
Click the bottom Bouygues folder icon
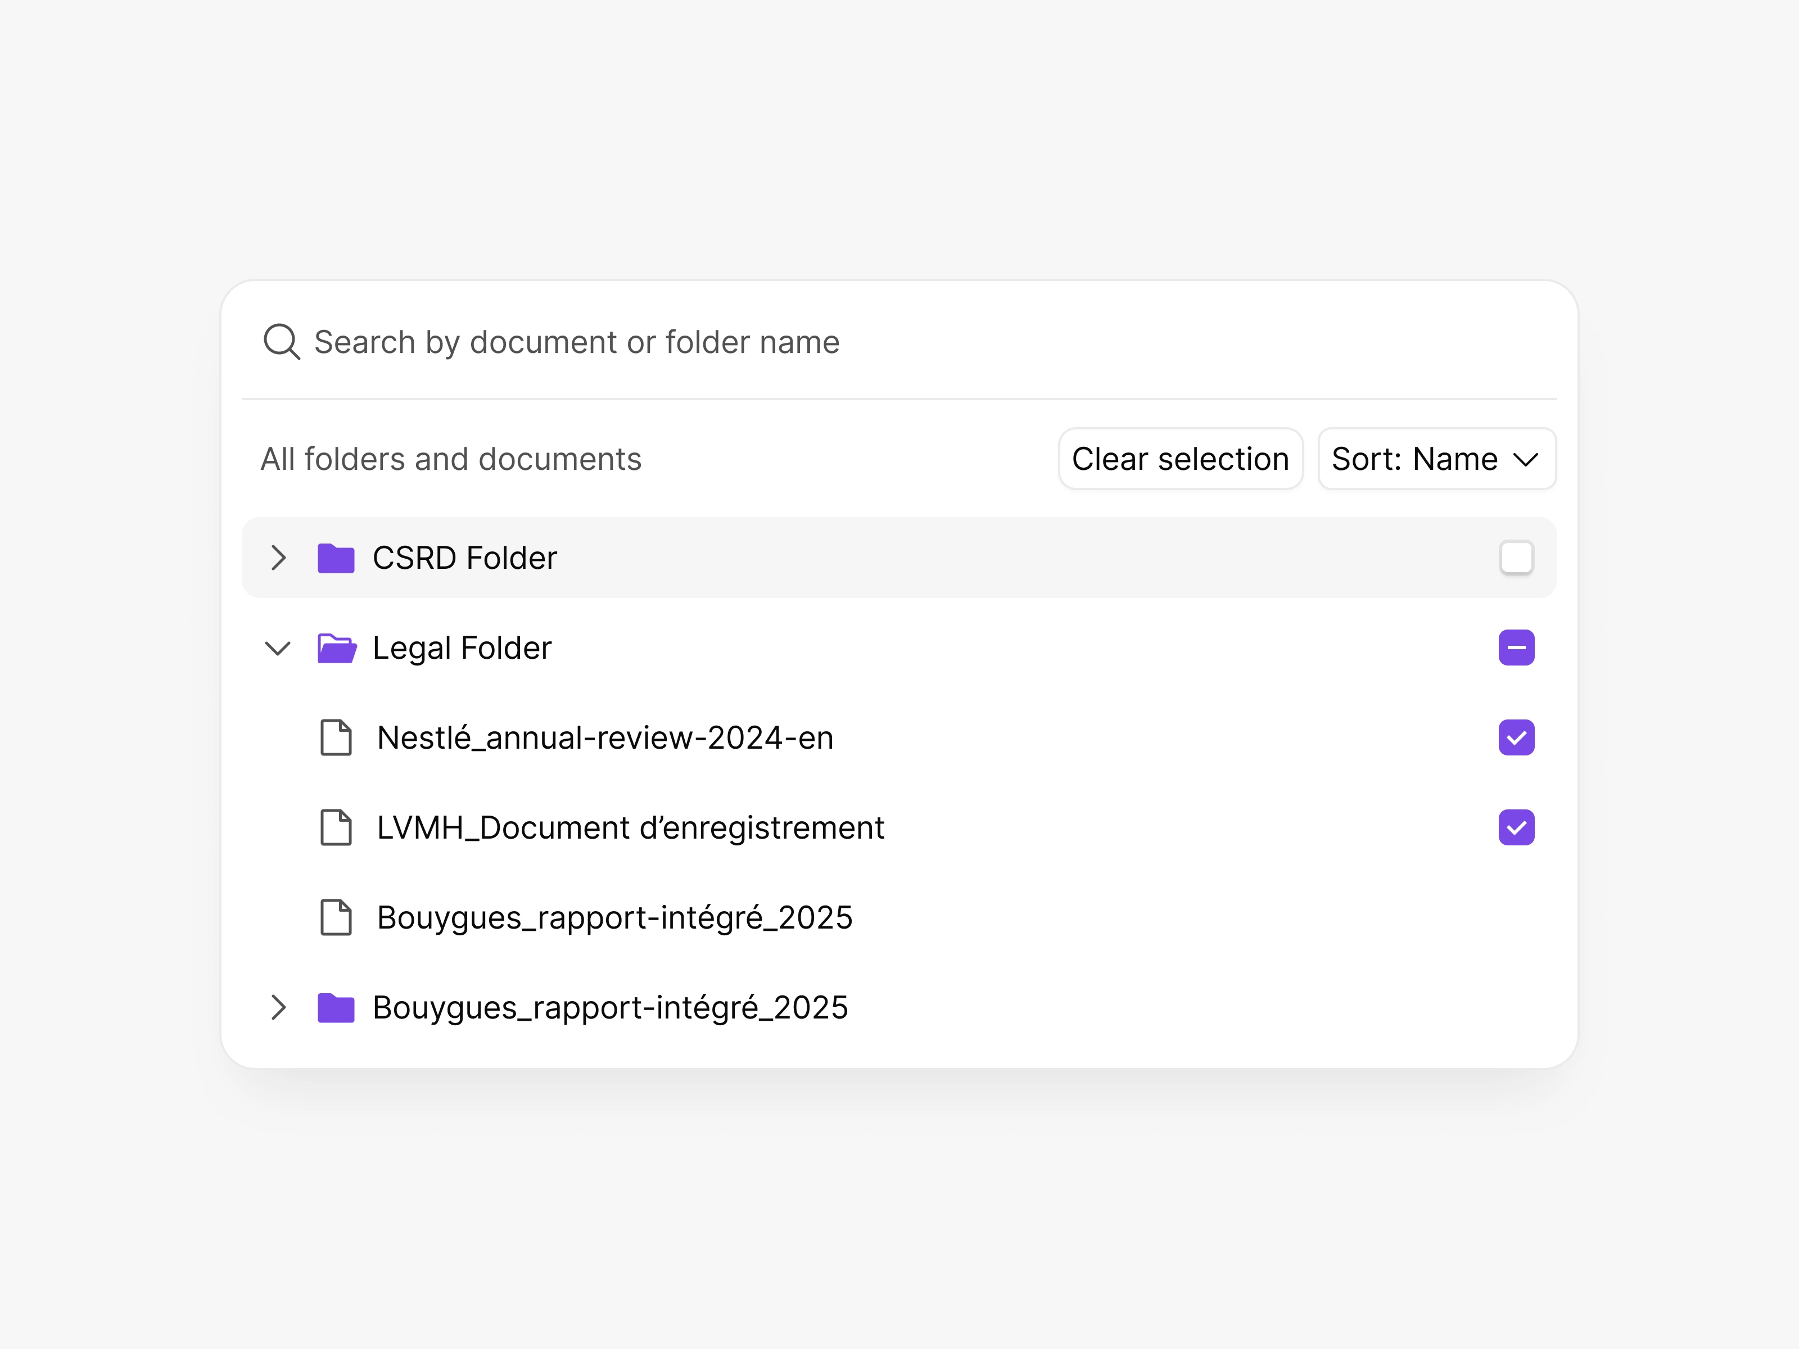336,1007
